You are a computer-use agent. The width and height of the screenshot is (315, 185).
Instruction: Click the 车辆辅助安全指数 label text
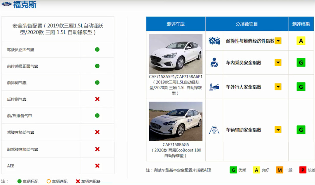click(x=244, y=130)
